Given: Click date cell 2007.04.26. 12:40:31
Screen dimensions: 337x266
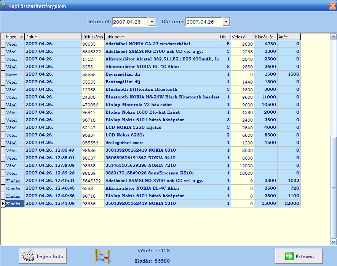Looking at the screenshot, I should point(53,181).
